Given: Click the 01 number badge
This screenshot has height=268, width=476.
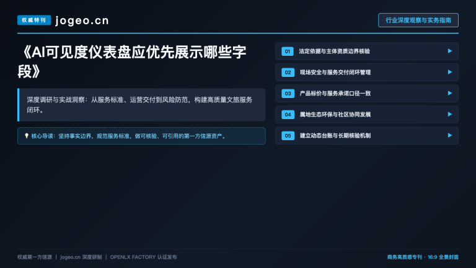Looking at the screenshot, I should tap(288, 51).
